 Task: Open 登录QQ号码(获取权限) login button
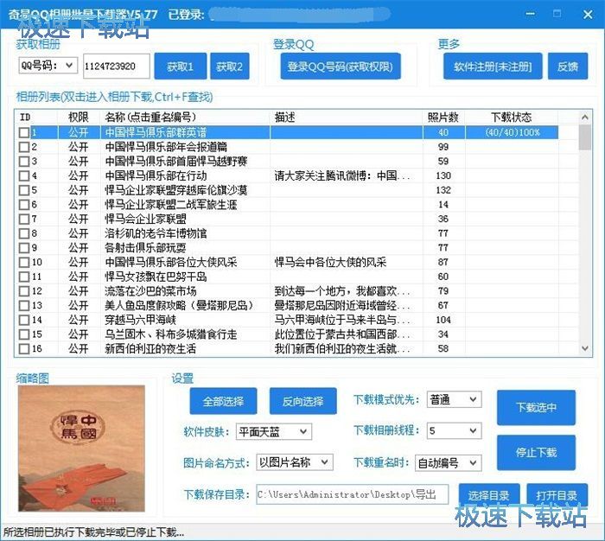[x=341, y=67]
